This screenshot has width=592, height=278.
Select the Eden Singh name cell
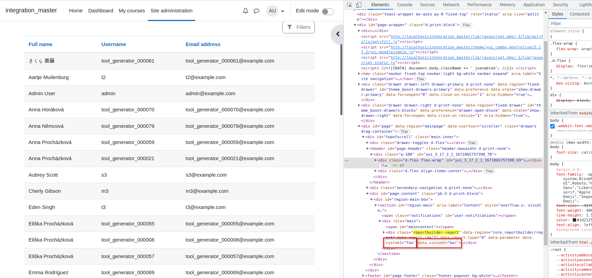pyautogui.click(x=42, y=207)
